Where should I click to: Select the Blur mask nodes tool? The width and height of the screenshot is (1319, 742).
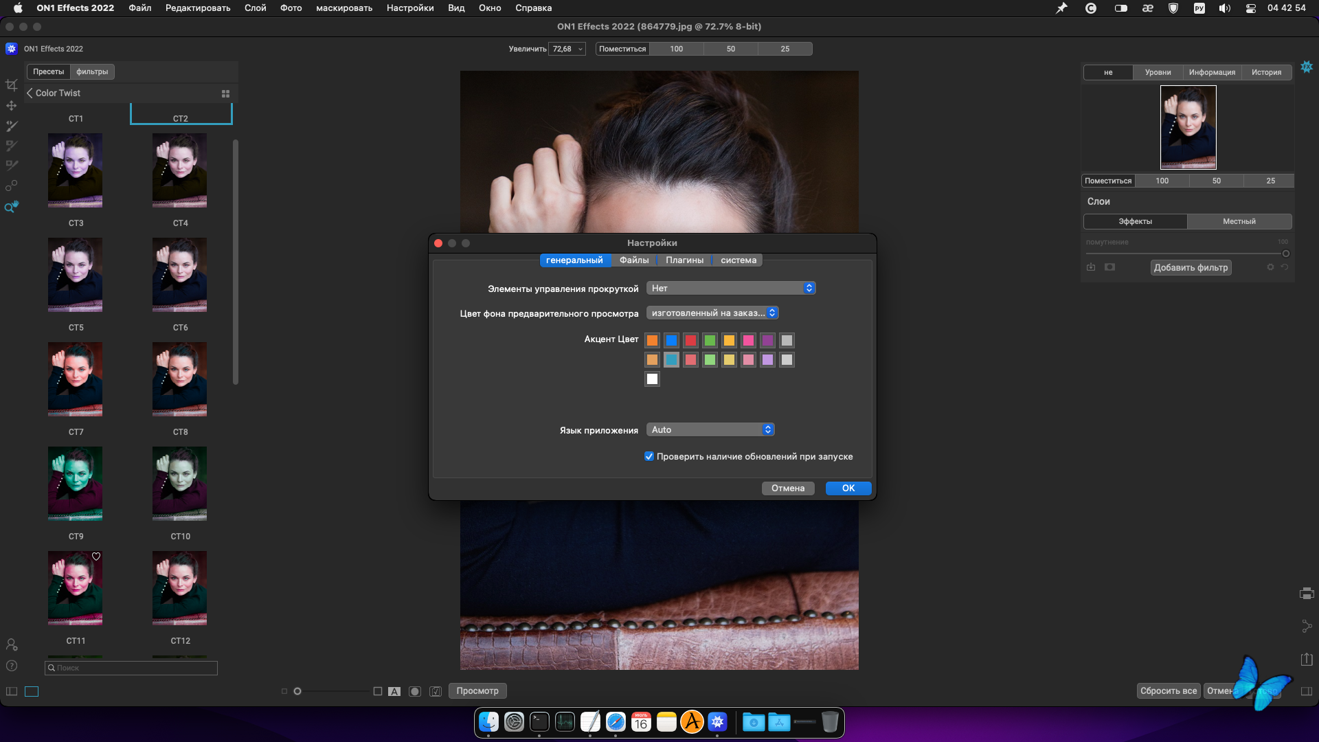click(x=12, y=185)
